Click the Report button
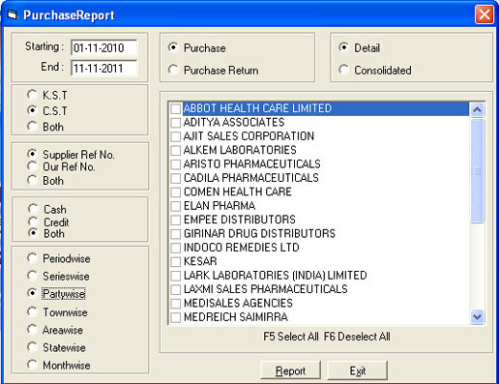Image resolution: width=499 pixels, height=384 pixels. [290, 370]
